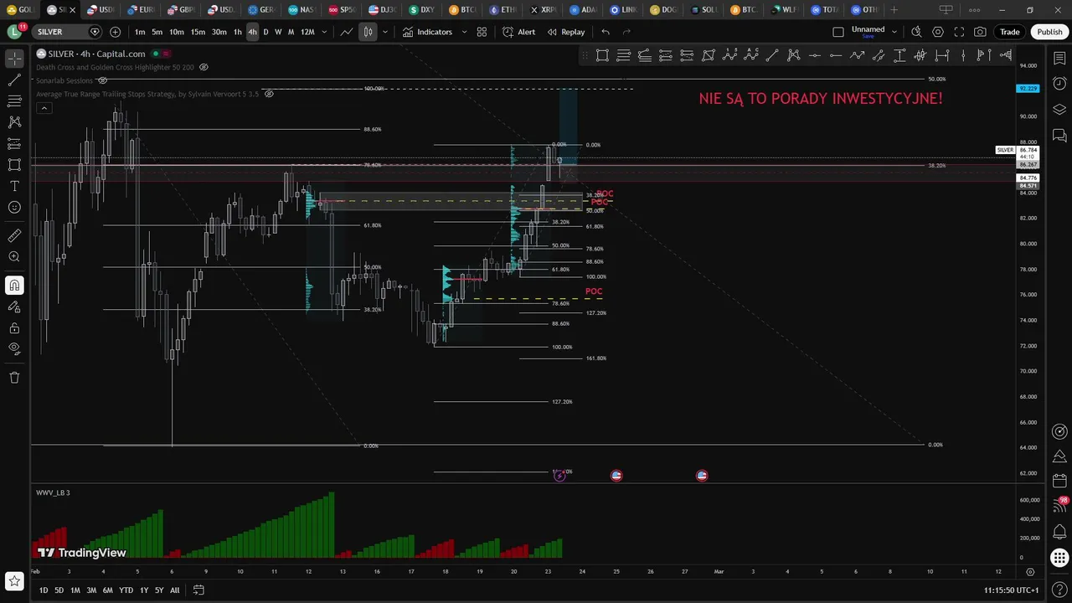Select the trend line drawing tool
Screen dimensions: 1072x603
(x=14, y=80)
